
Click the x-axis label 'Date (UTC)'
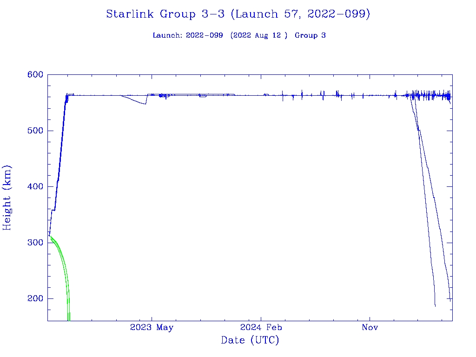click(x=250, y=340)
